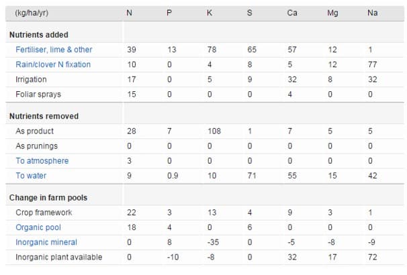
Task: Open the Organic pool link
Action: (x=40, y=227)
